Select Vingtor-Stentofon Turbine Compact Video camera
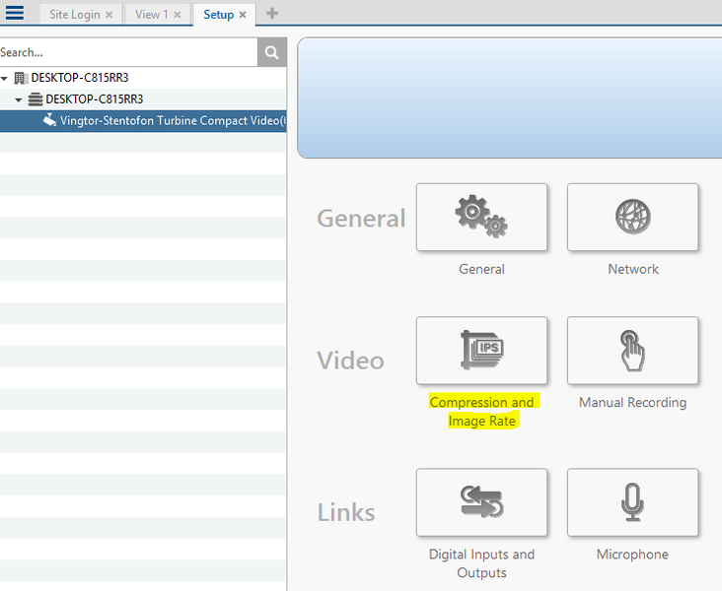This screenshot has height=591, width=722. click(168, 121)
